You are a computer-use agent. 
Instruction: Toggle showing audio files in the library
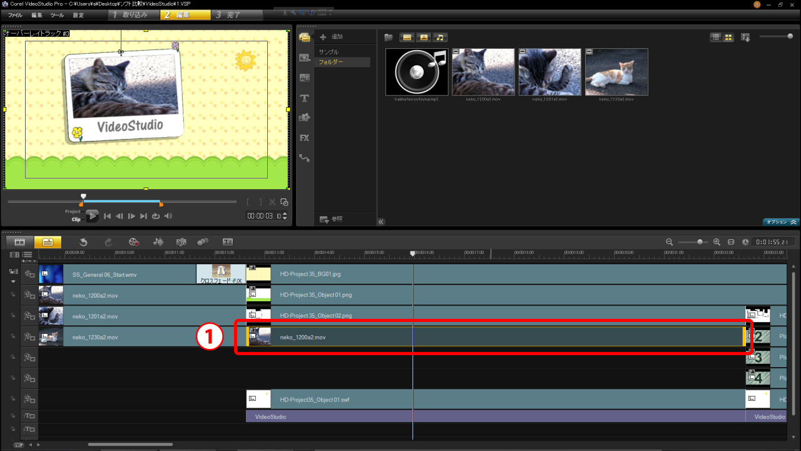point(441,38)
